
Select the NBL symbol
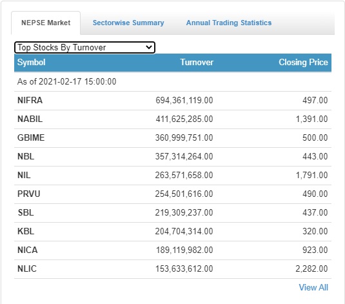26,156
